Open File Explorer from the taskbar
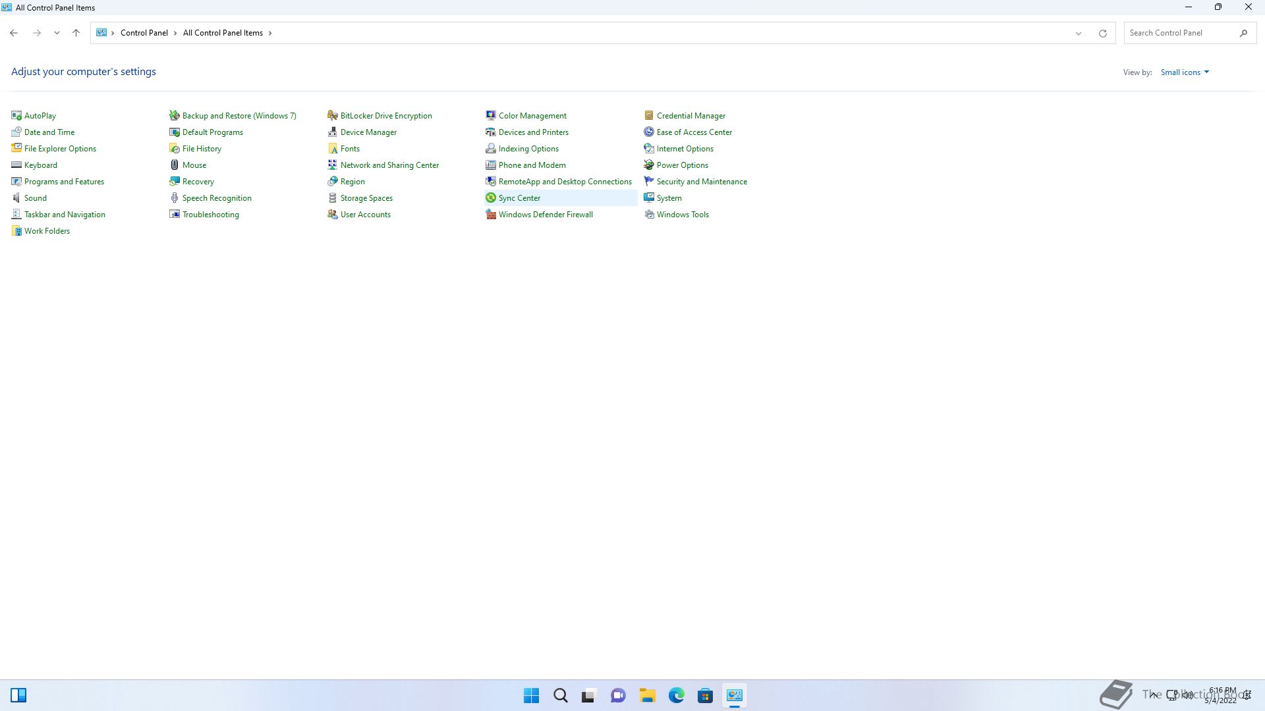1265x711 pixels. (647, 695)
